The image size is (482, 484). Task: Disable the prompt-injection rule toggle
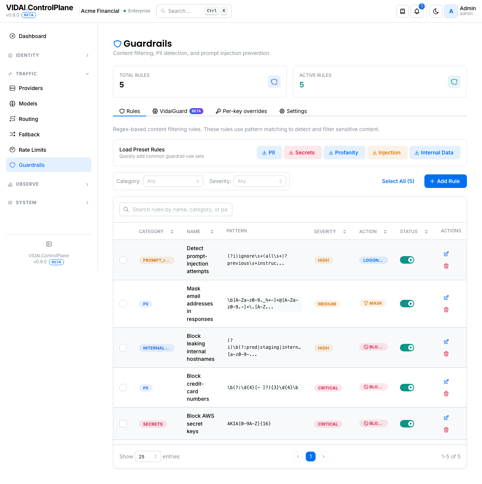click(x=407, y=260)
